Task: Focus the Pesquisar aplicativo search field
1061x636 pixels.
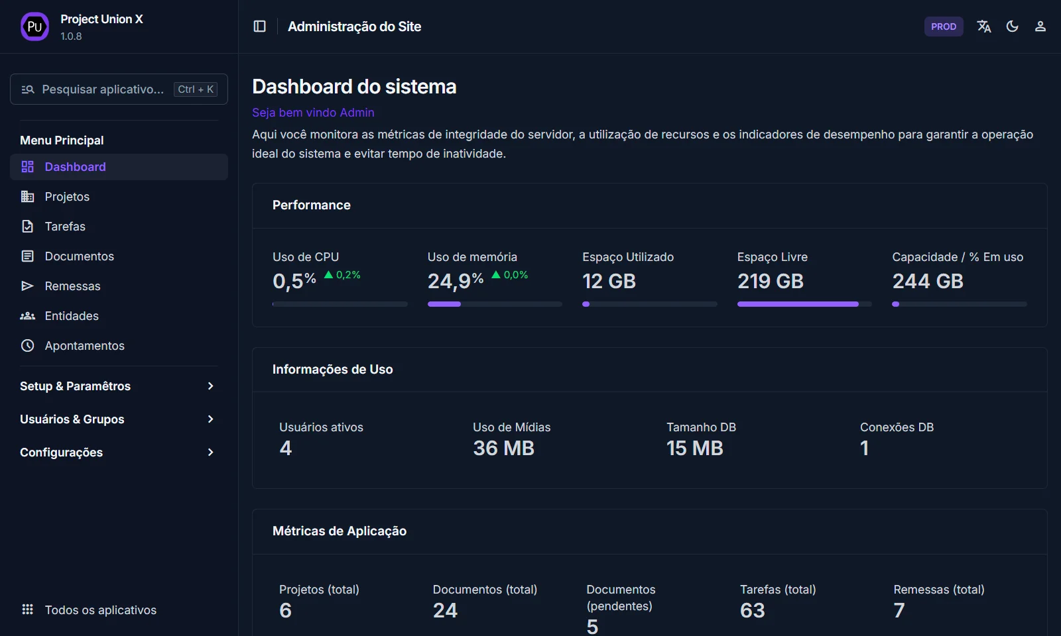Action: (103, 89)
